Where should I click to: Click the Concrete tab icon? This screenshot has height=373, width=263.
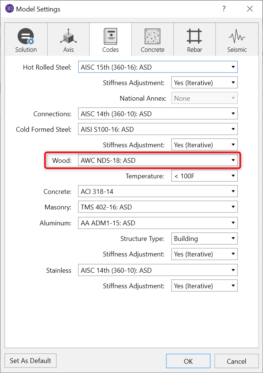click(152, 37)
